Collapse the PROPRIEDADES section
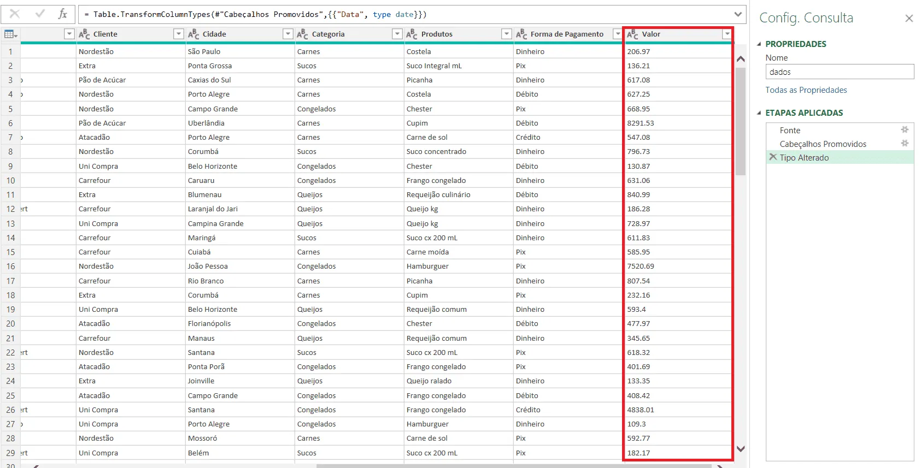This screenshot has width=921, height=468. 759,44
